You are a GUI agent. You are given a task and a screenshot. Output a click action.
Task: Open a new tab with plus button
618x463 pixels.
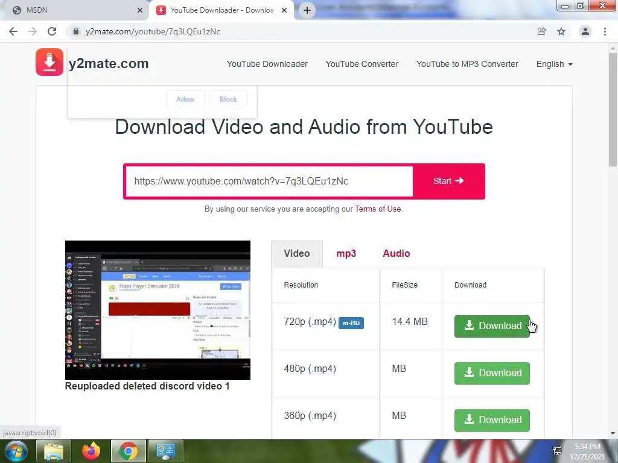point(307,10)
